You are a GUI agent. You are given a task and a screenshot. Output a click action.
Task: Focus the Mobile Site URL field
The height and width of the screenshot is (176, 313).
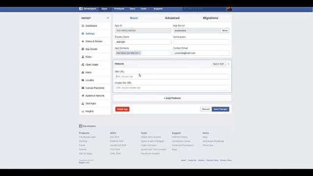[172, 88]
